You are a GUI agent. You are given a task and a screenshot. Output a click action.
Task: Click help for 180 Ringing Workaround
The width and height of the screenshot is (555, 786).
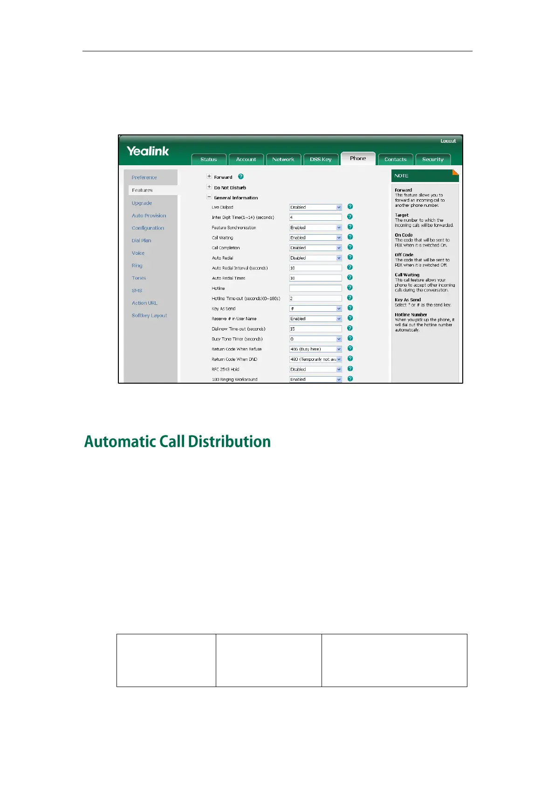(350, 379)
